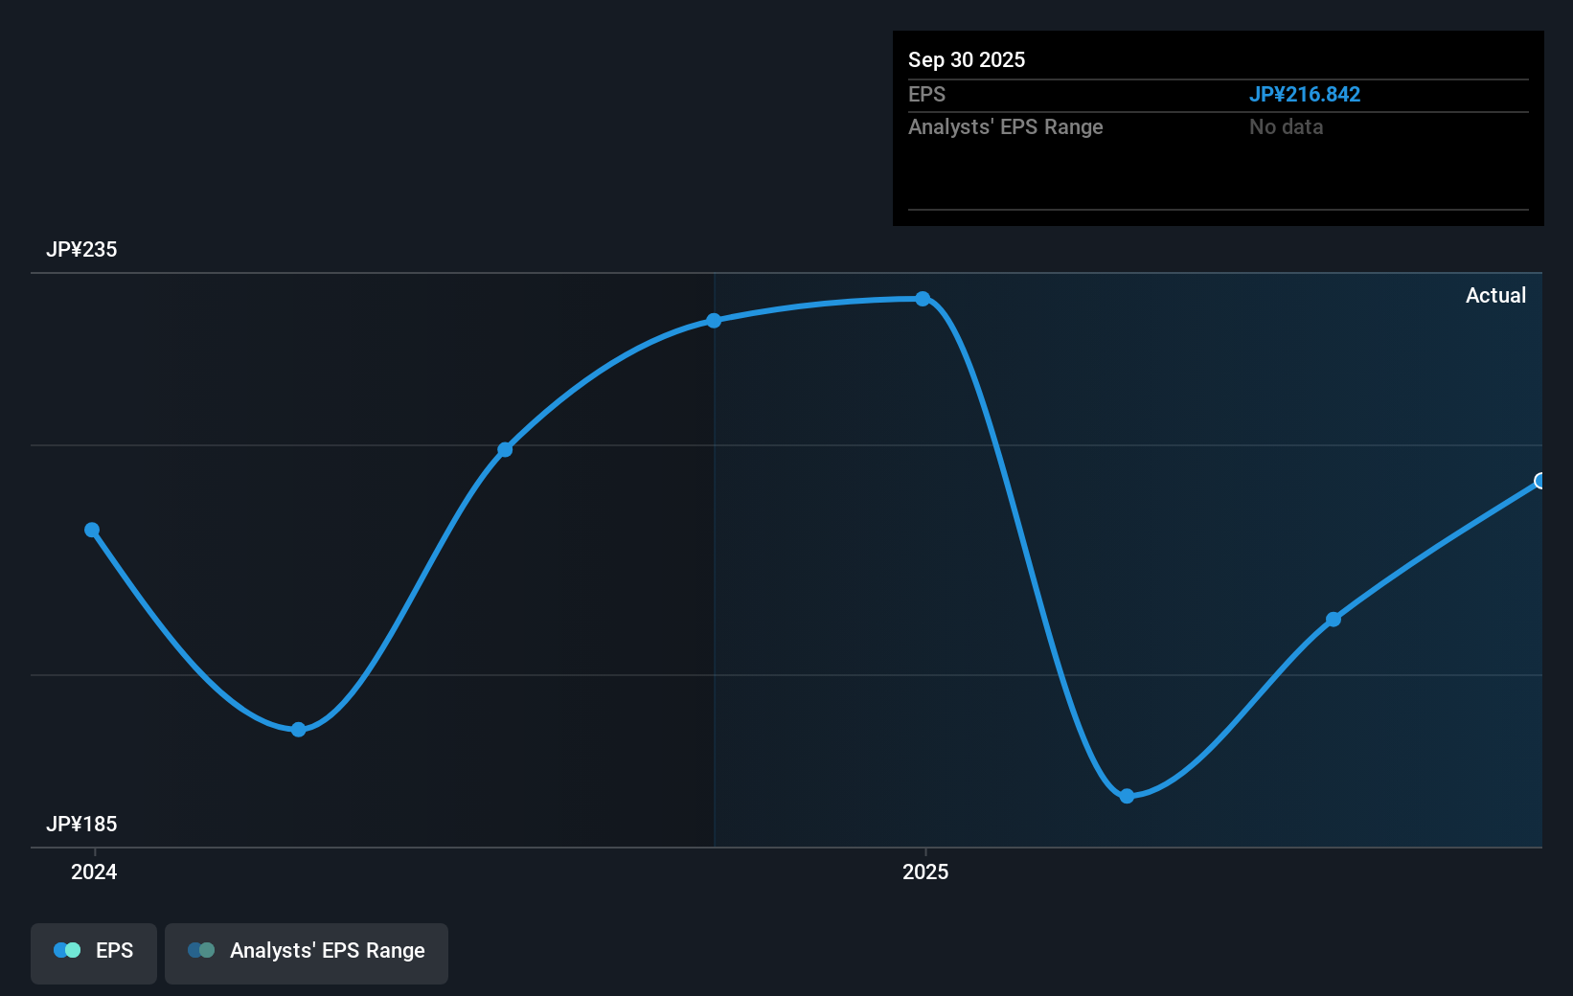Toggle the EPS legend button
The image size is (1573, 996).
click(x=94, y=953)
